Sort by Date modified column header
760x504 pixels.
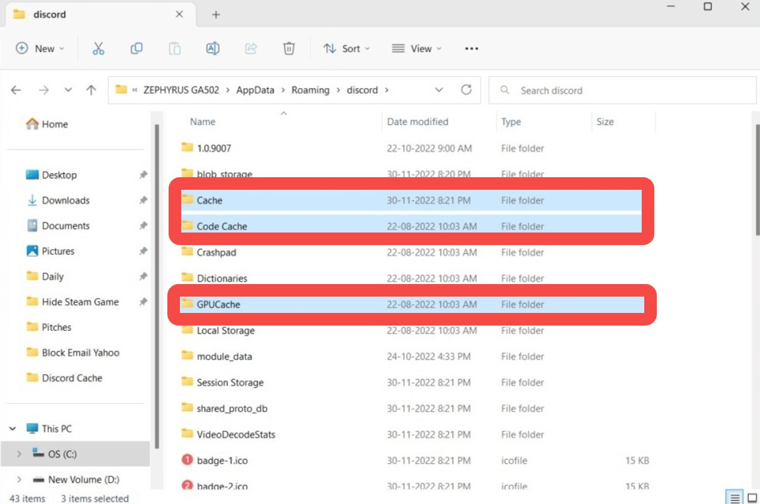(418, 122)
